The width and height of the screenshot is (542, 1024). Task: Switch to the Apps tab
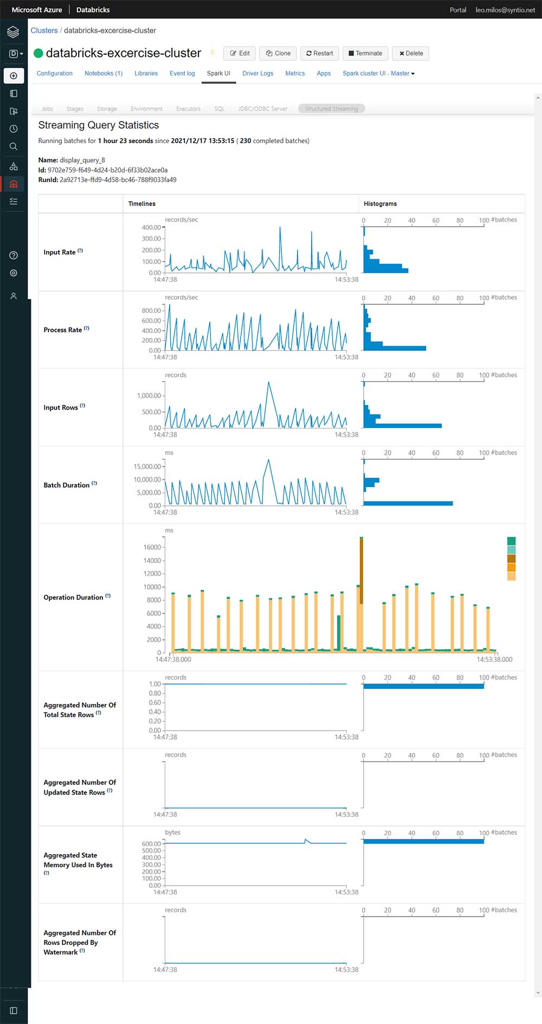coord(324,73)
